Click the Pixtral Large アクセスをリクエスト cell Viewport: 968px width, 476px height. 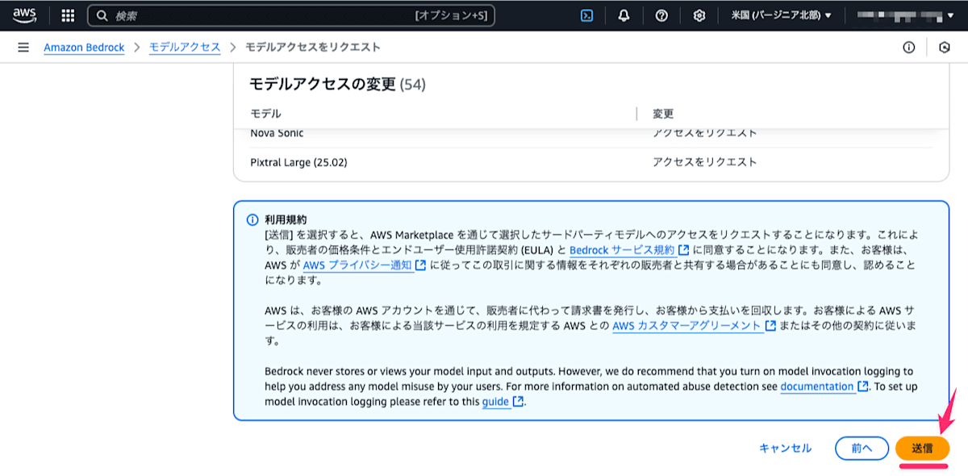[705, 162]
